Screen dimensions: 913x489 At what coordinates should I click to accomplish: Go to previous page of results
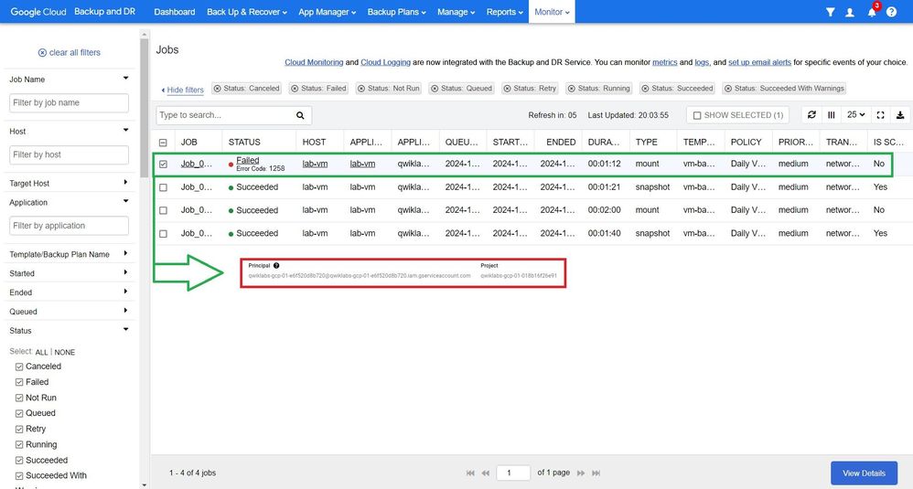[486, 473]
